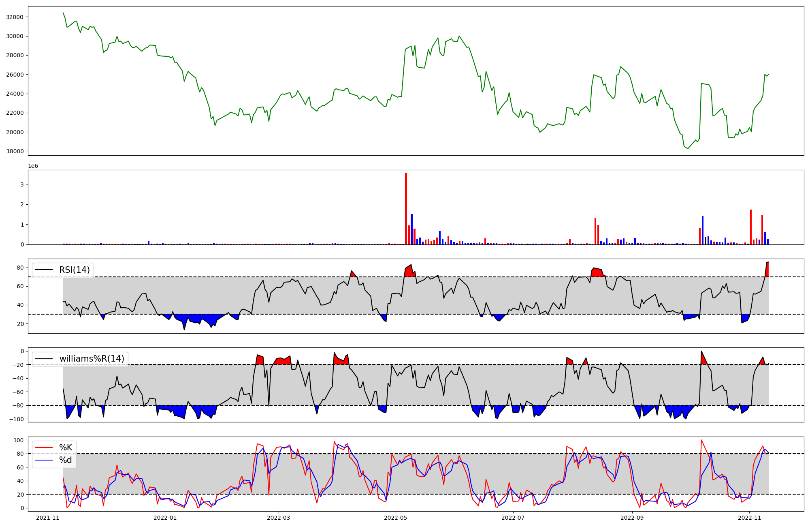Click the 100 tick on stochastic axis
The height and width of the screenshot is (527, 810).
click(x=19, y=440)
